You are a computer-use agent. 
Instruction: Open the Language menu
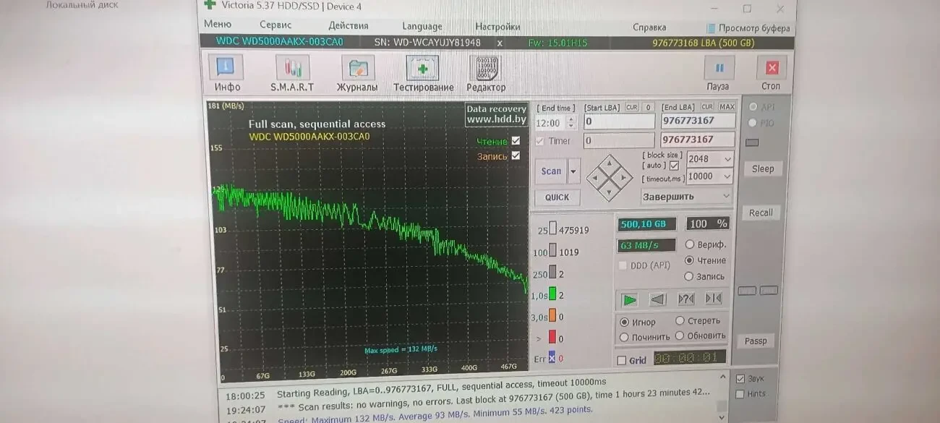coord(422,26)
